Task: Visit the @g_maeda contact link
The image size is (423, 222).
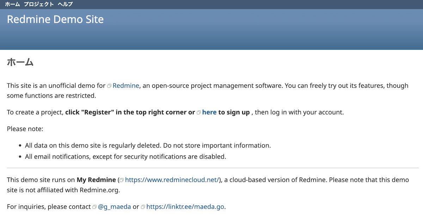Action: 115,207
